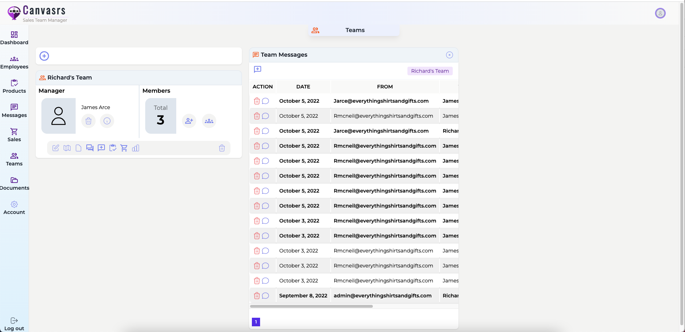The image size is (685, 332).
Task: Click the ACTION column header
Action: [263, 87]
